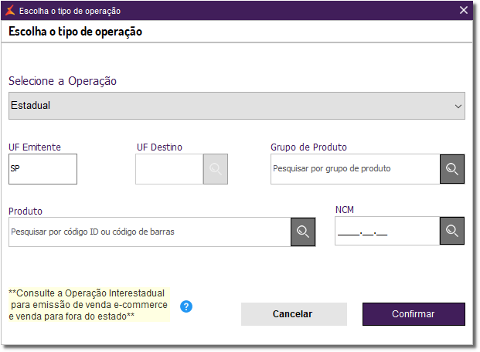Open the NCM search lookup

coord(452,231)
